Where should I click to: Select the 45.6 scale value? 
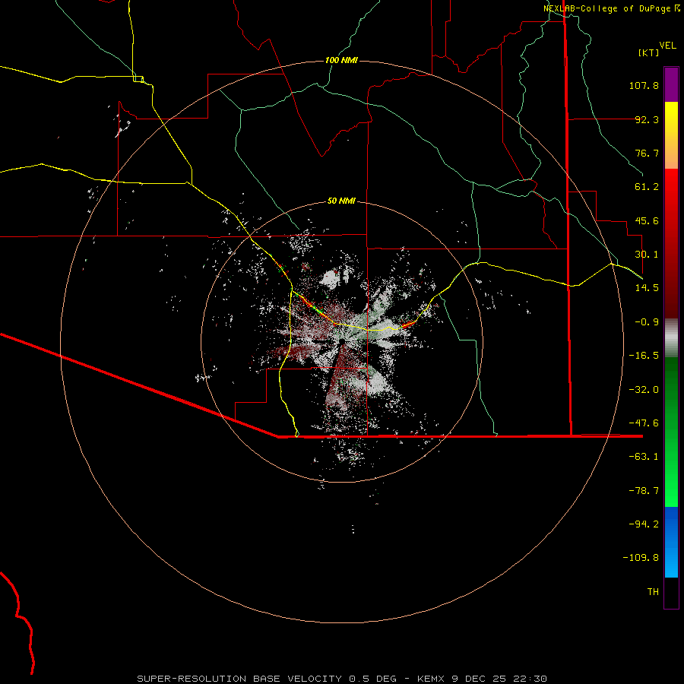pyautogui.click(x=647, y=220)
